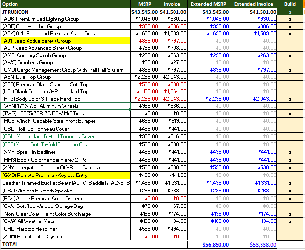Select the red $895.00 MSRP for Jeep Active Safety
The image size is (305, 250).
(145, 41)
